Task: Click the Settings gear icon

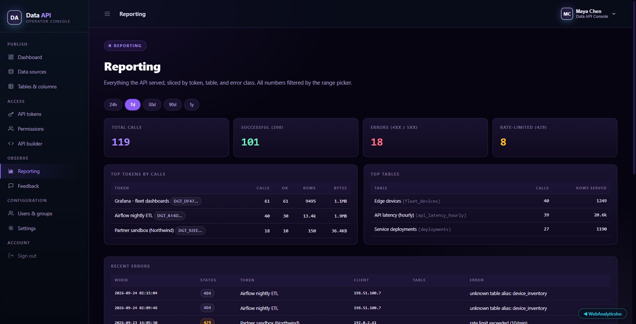Action: [x=11, y=228]
